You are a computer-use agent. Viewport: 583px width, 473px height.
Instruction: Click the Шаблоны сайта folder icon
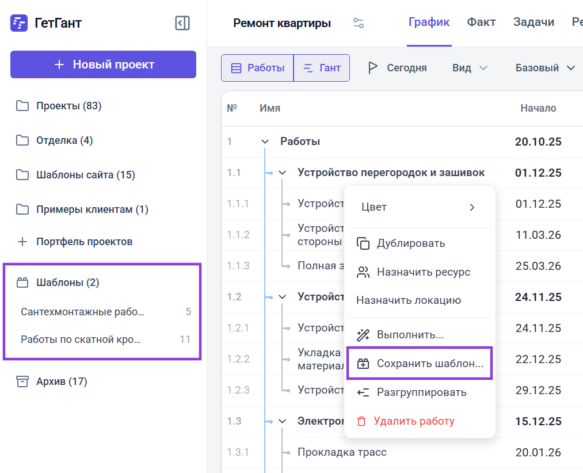pyautogui.click(x=22, y=175)
